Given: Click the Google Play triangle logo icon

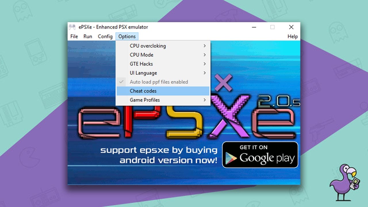Looking at the screenshot, I should pyautogui.click(x=231, y=158).
